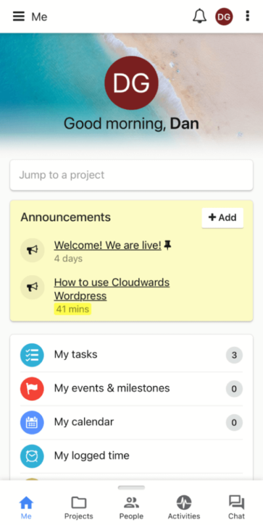Click megaphone icon beside Welcome announcement
The height and width of the screenshot is (525, 263).
tap(32, 250)
